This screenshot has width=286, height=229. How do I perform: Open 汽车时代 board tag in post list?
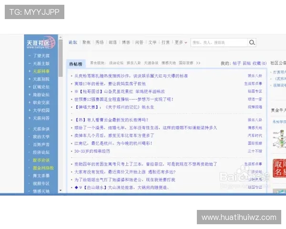point(255,135)
